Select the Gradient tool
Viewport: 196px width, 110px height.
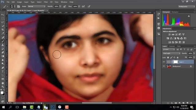click(x=3, y=56)
